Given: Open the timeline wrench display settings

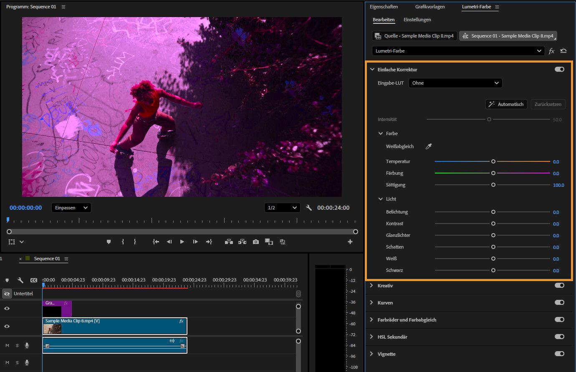Looking at the screenshot, I should click(x=20, y=280).
